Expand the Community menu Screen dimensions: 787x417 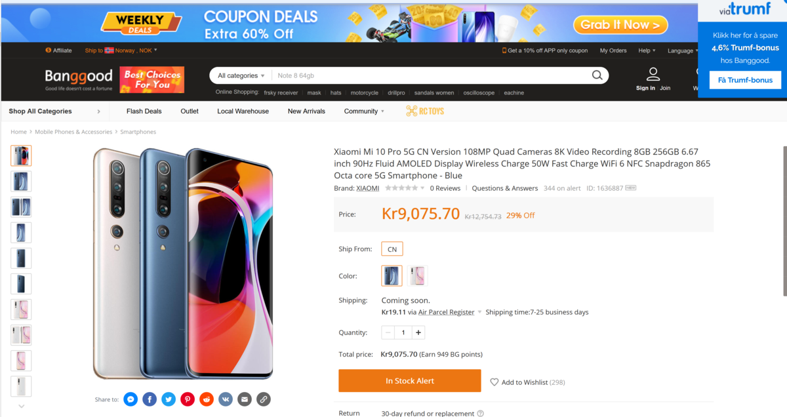pyautogui.click(x=365, y=111)
